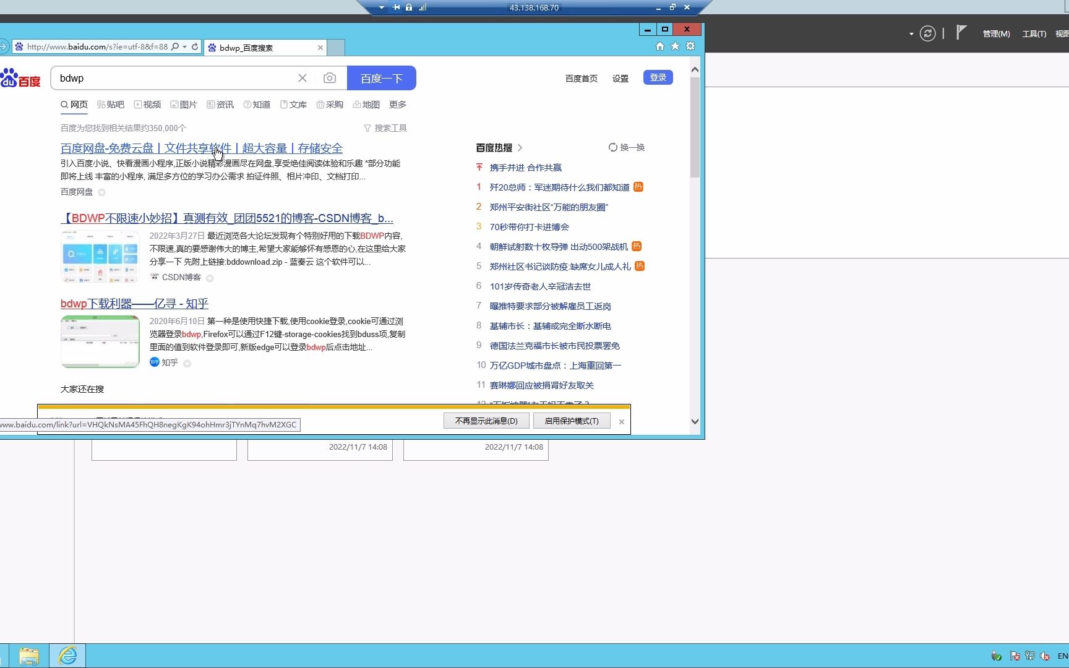The image size is (1069, 668).
Task: Expand options beside 知乎 source
Action: pyautogui.click(x=187, y=364)
